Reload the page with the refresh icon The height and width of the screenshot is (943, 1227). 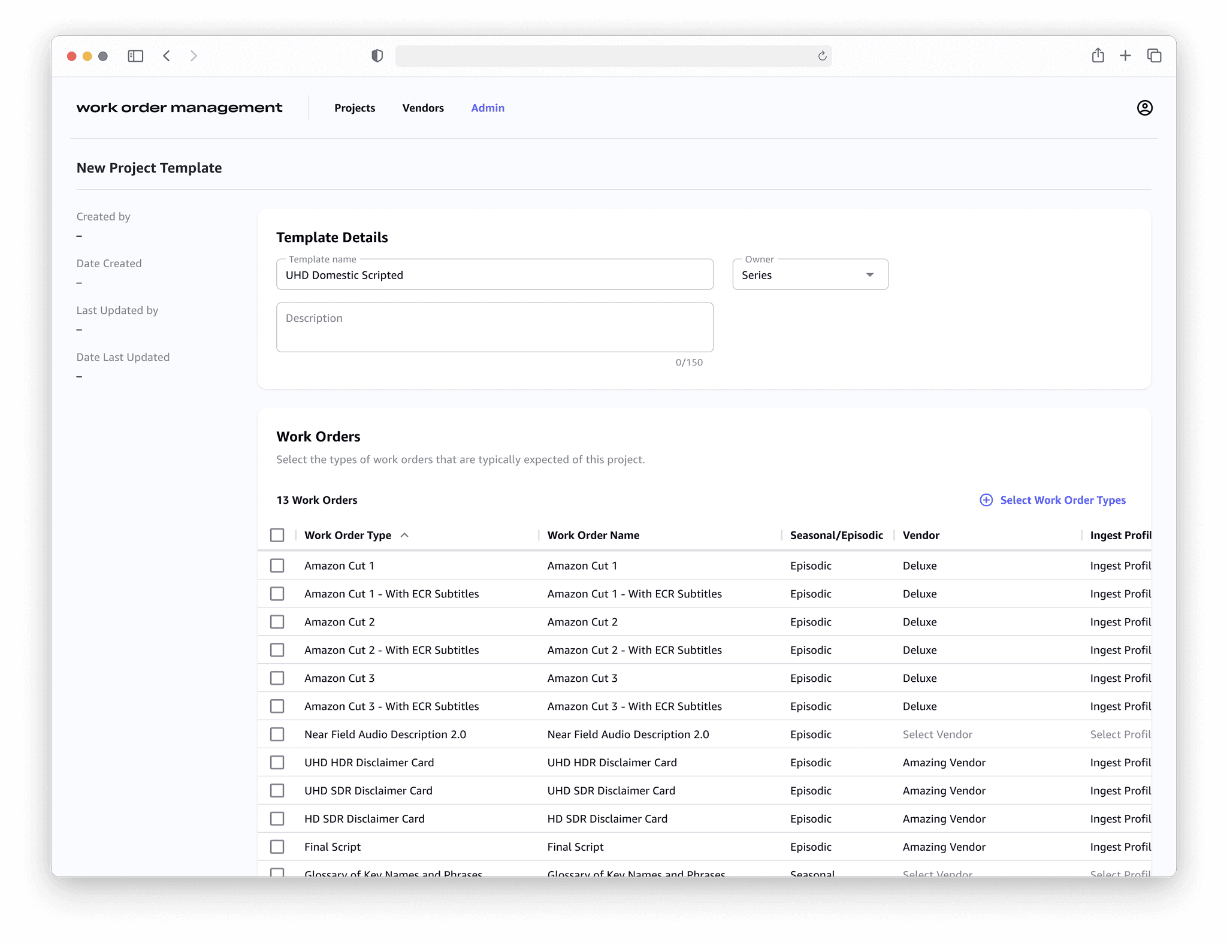click(823, 56)
